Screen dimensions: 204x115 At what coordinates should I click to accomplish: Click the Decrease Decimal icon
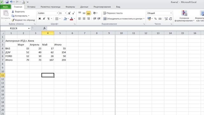[171, 19]
